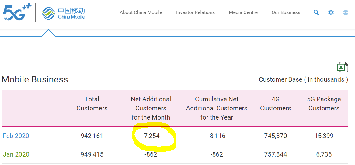Open the Jan 2020 link
Screen dimensions: 355x165
click(x=16, y=154)
